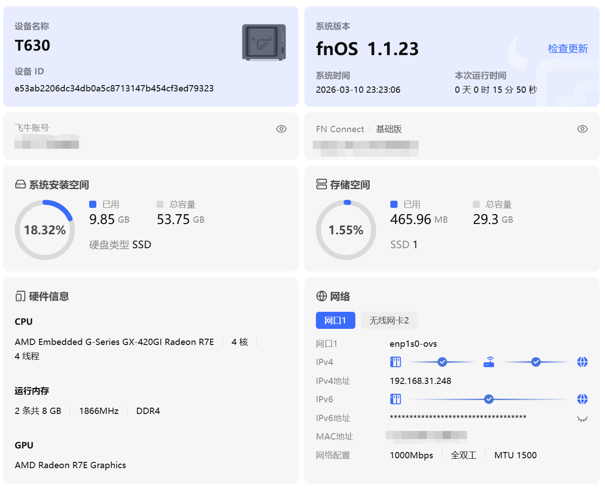Image resolution: width=605 pixels, height=491 pixels.
Task: Click the 基础版 label beside FN Connect
Action: tap(389, 129)
